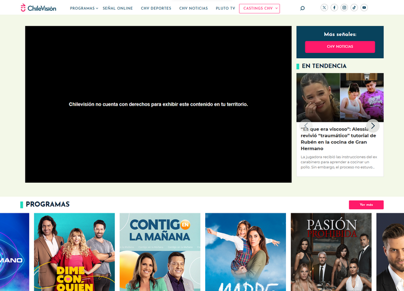Open Pluto TV in navigation
404x291 pixels.
[226, 8]
